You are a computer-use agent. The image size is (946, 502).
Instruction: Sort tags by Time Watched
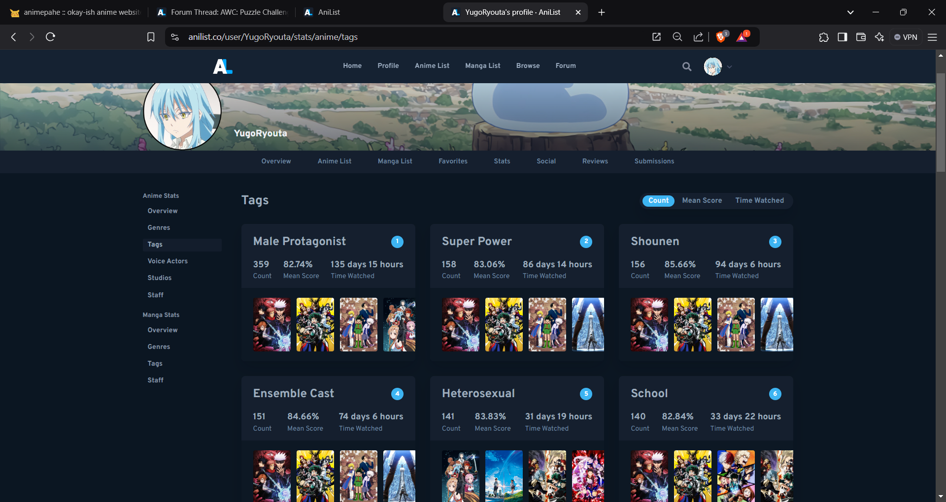pyautogui.click(x=759, y=200)
